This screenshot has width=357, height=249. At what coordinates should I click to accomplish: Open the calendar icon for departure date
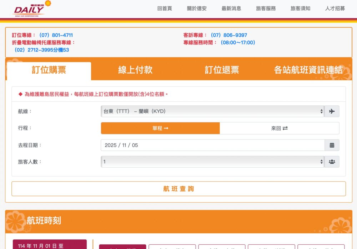pos(332,145)
